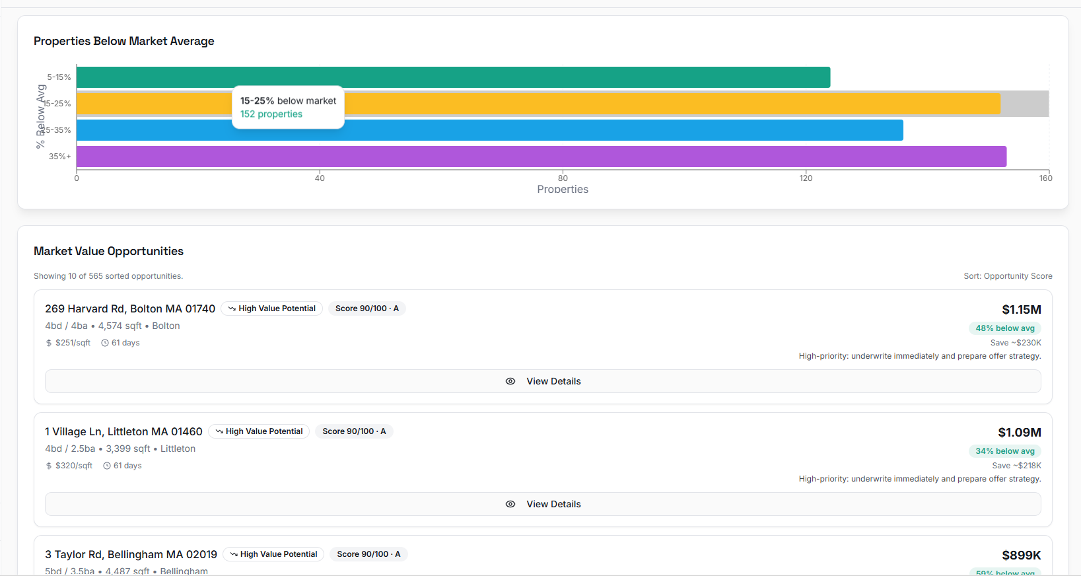Click 4bd / 4ba • 4,574 sqft • Bolton details
1081x576 pixels.
coord(112,326)
